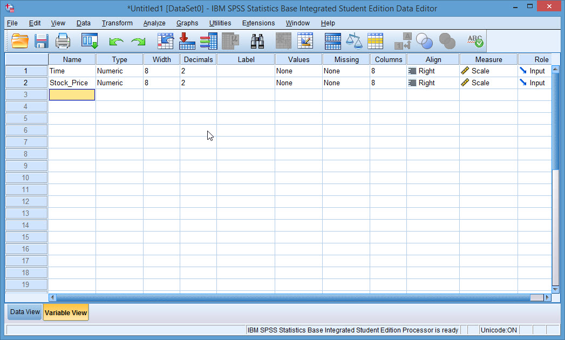
Task: Click the Measure column header
Action: coord(488,59)
